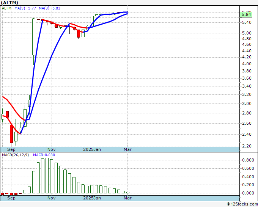Click the 2.20 price axis label
258x207 pixels.
(247, 146)
